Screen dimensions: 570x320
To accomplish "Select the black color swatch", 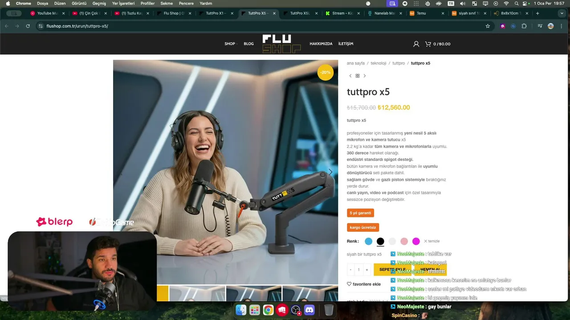I will [x=380, y=241].
